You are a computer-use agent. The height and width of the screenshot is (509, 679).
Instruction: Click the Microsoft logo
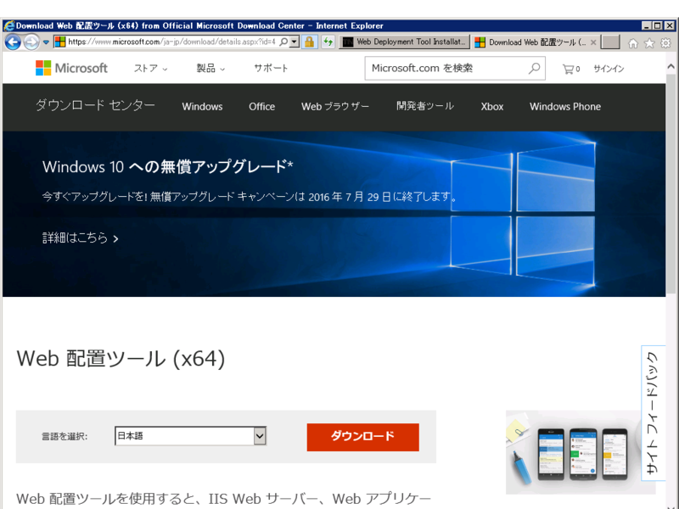point(71,68)
